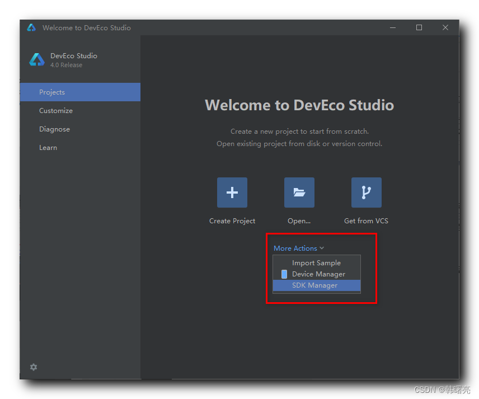This screenshot has height=399, width=479.
Task: Select the Learn tab in sidebar
Action: [x=48, y=148]
